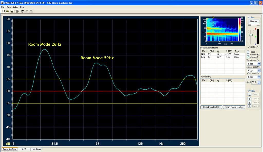
Task: Click the XTZ application icon in the title bar
Action: 2,3
